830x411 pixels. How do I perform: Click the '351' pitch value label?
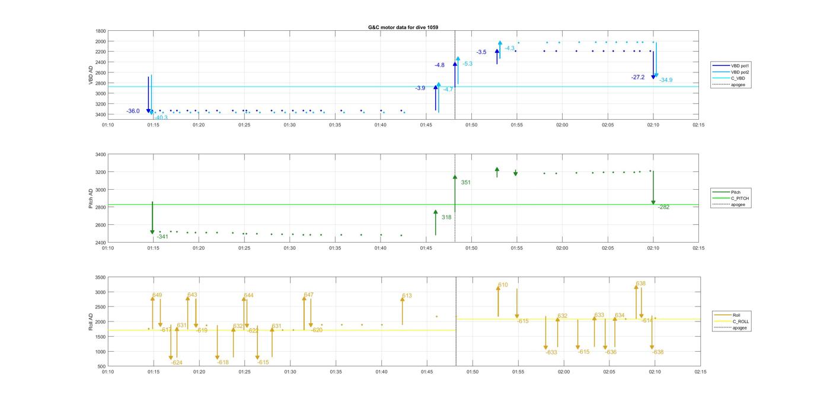[x=465, y=183]
